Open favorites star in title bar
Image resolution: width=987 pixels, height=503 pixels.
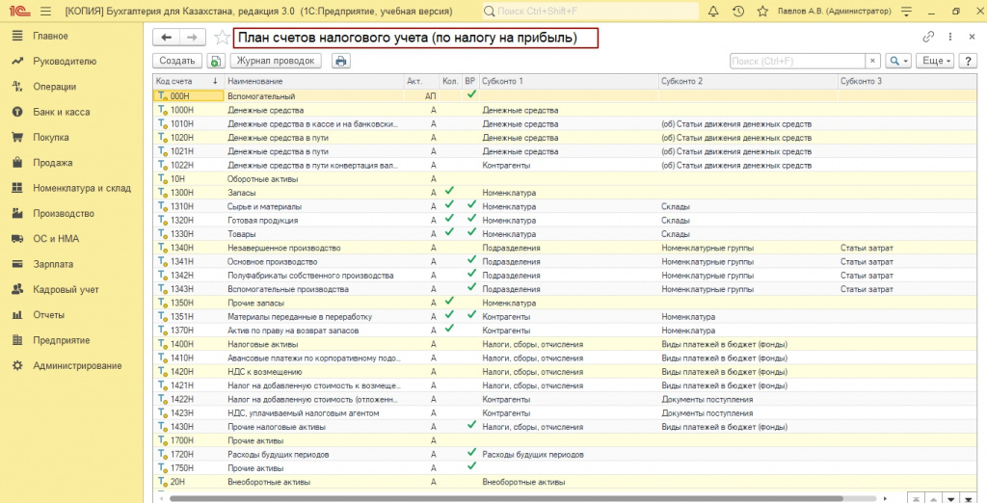pos(762,12)
